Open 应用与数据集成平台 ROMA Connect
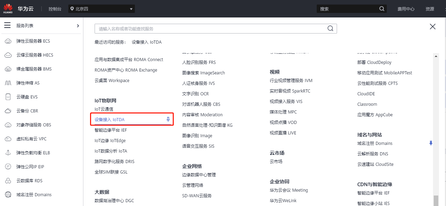 coord(129,59)
